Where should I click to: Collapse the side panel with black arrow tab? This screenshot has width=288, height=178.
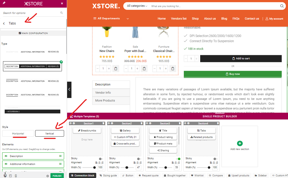point(69,90)
